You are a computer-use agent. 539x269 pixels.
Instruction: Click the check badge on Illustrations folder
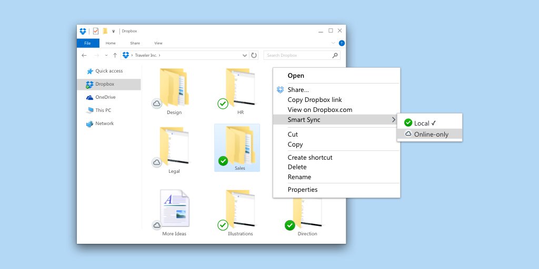[223, 225]
